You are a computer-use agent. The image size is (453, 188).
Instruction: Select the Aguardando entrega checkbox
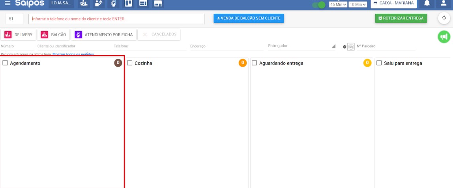[255, 63]
